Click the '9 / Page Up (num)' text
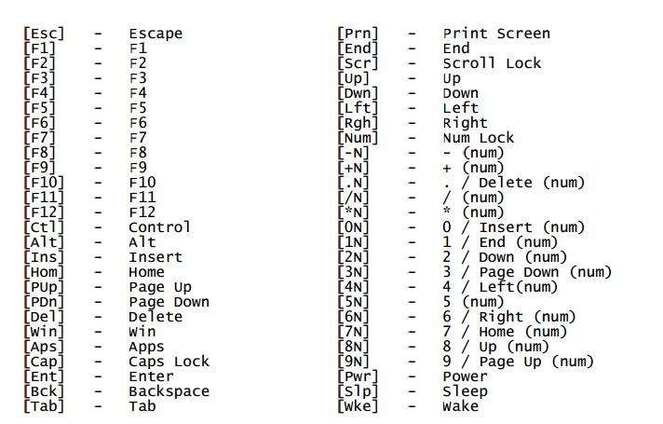Screen dimensions: 663x424 pos(519,362)
